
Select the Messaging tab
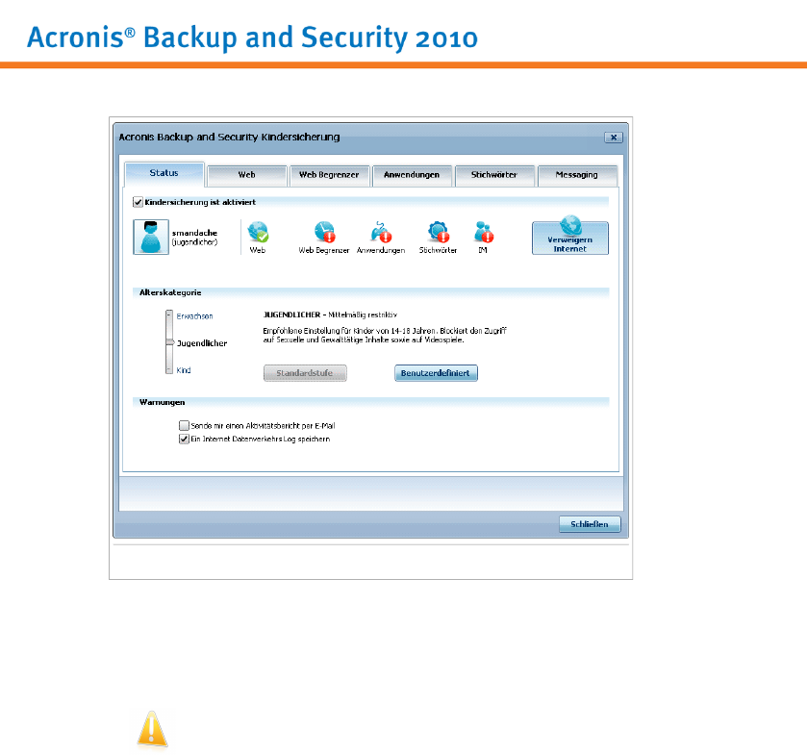coord(576,175)
